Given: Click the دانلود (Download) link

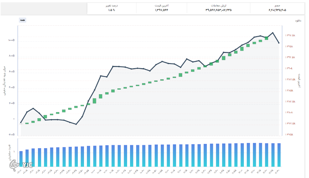Looking at the screenshot, I should click(x=298, y=20).
